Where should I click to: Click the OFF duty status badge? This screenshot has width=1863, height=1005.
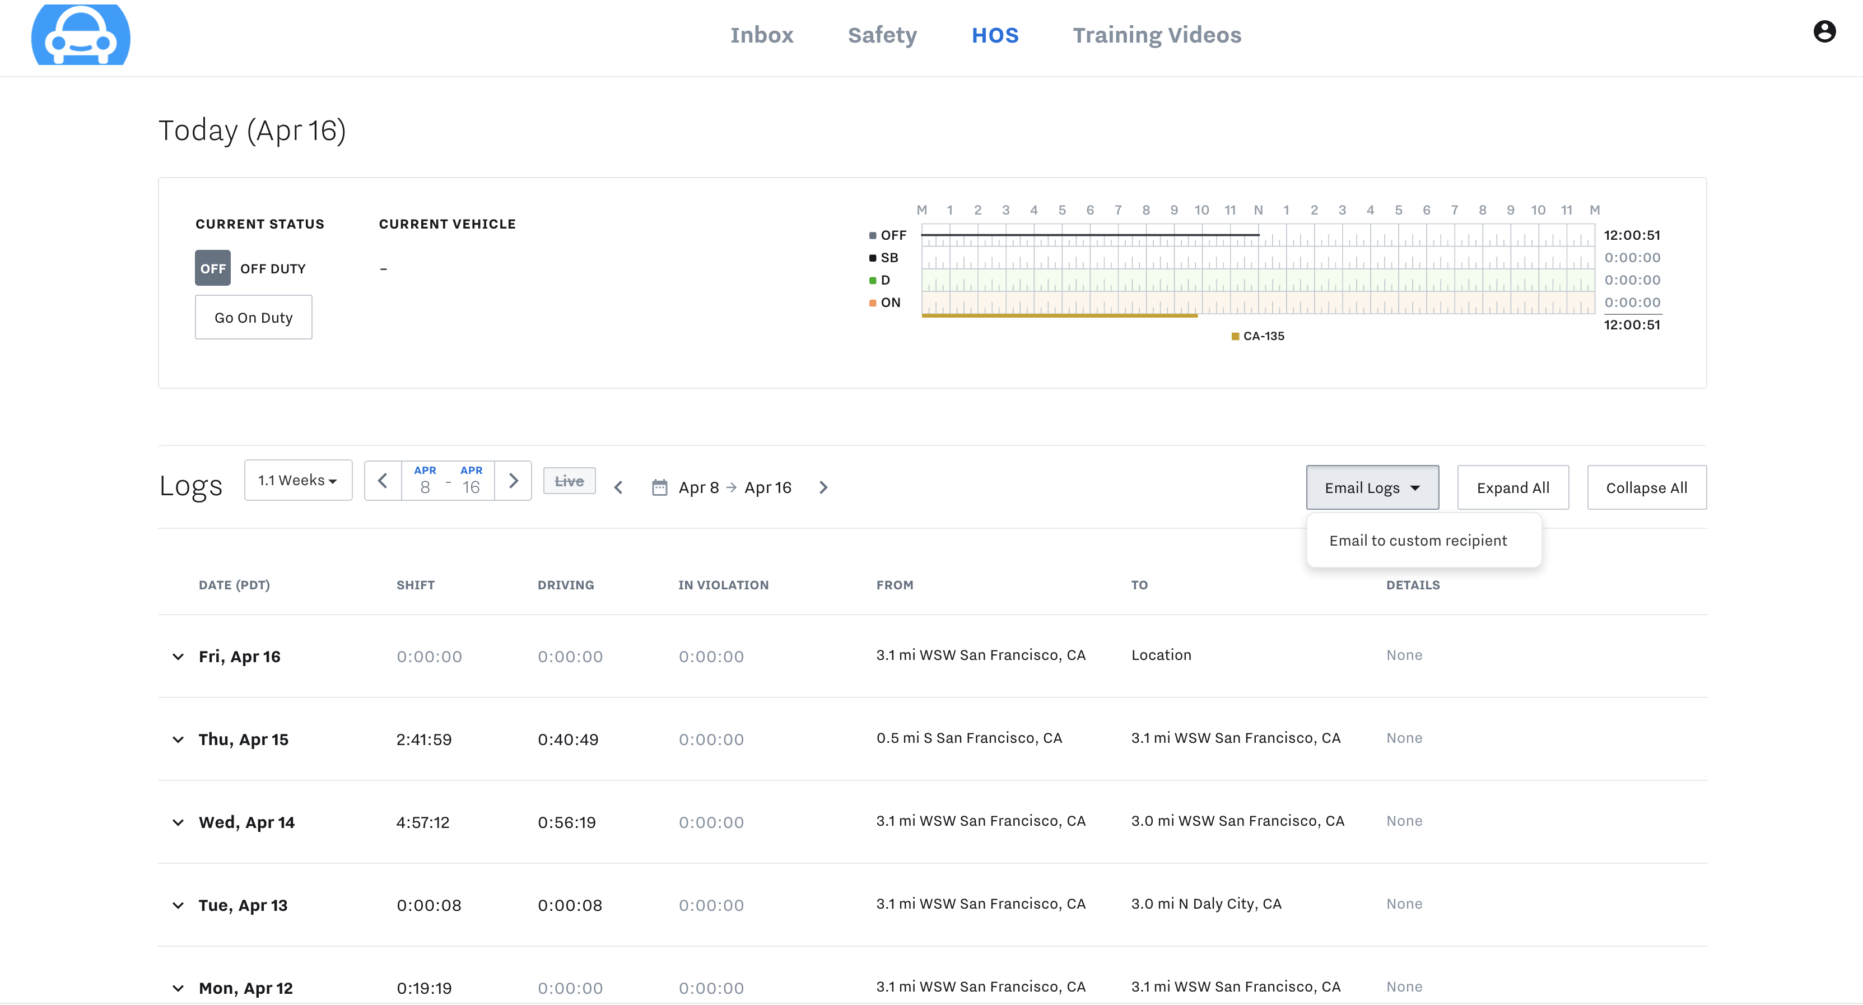[212, 268]
